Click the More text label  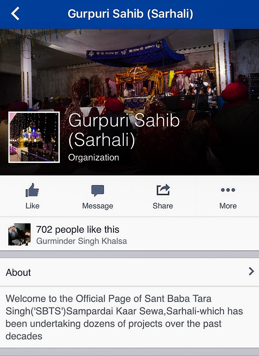coord(228,206)
